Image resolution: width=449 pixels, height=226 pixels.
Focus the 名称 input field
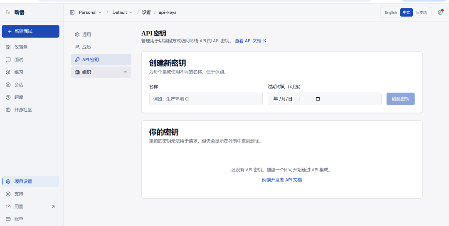point(206,99)
